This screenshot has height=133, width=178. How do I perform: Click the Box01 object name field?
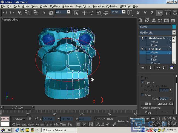point(155,27)
